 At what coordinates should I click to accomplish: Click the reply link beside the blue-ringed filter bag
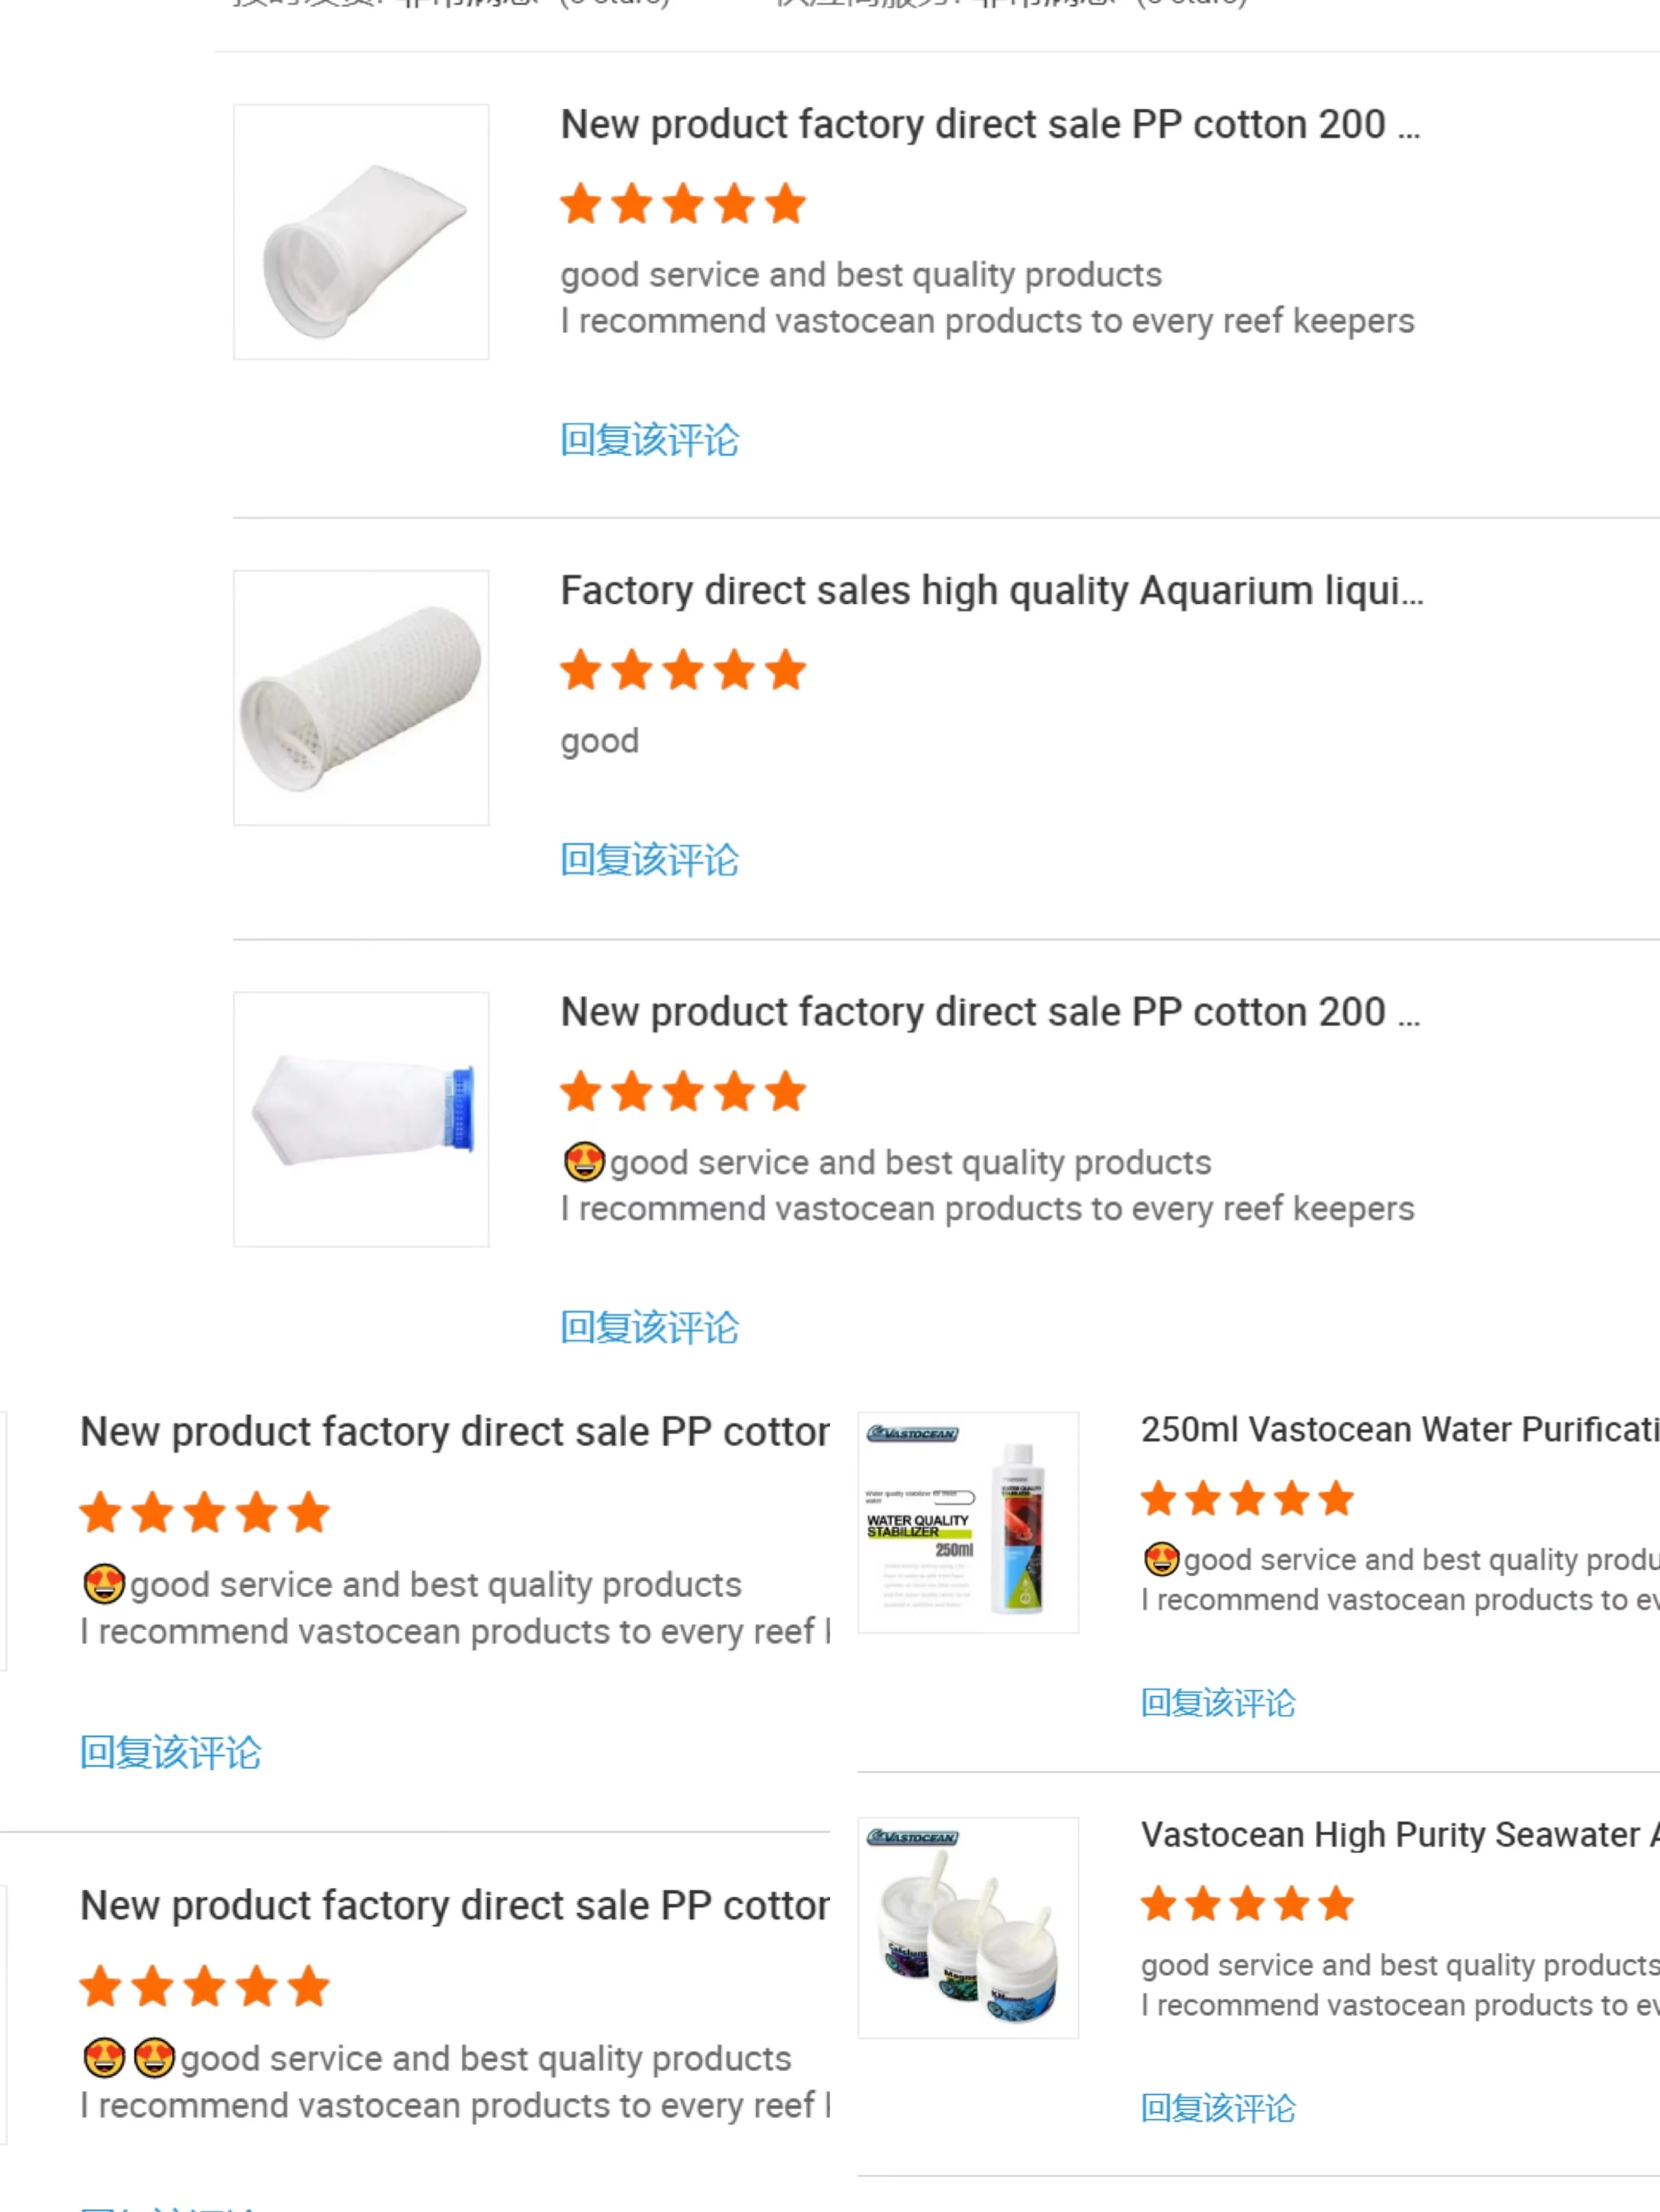[649, 1328]
